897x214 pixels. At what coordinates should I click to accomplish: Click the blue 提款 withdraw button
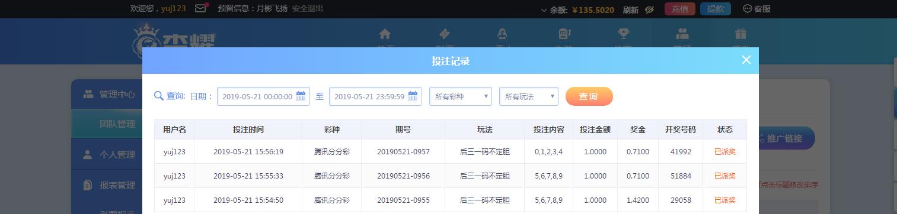click(716, 9)
